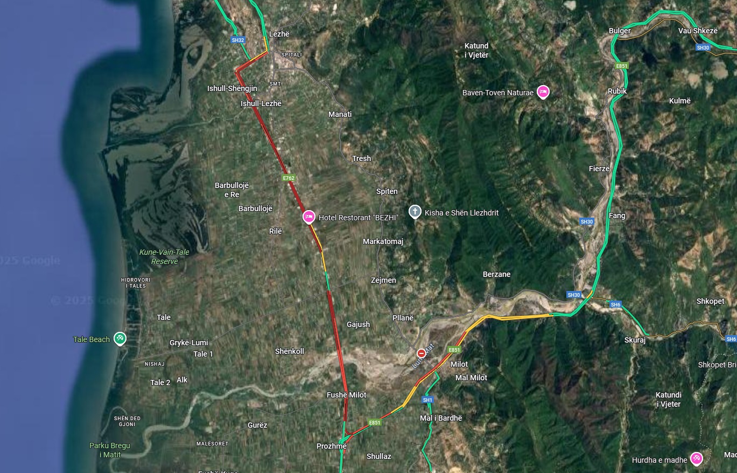Image resolution: width=737 pixels, height=473 pixels.
Task: Click the E851 shield near Rubik
Action: point(622,66)
